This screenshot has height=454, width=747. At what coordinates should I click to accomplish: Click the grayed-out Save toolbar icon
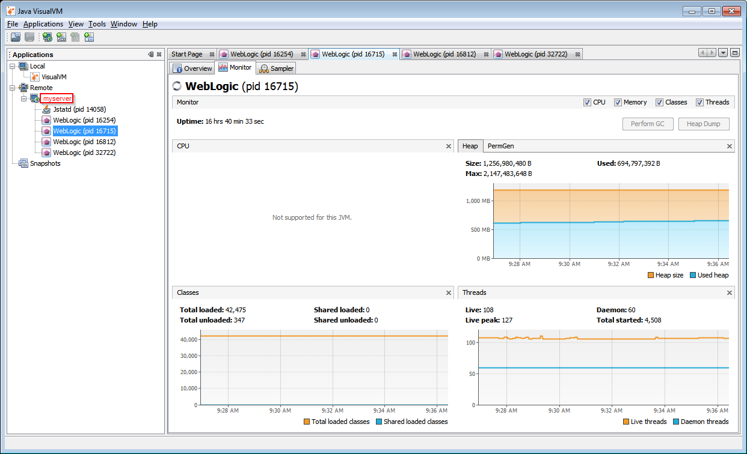pyautogui.click(x=29, y=37)
